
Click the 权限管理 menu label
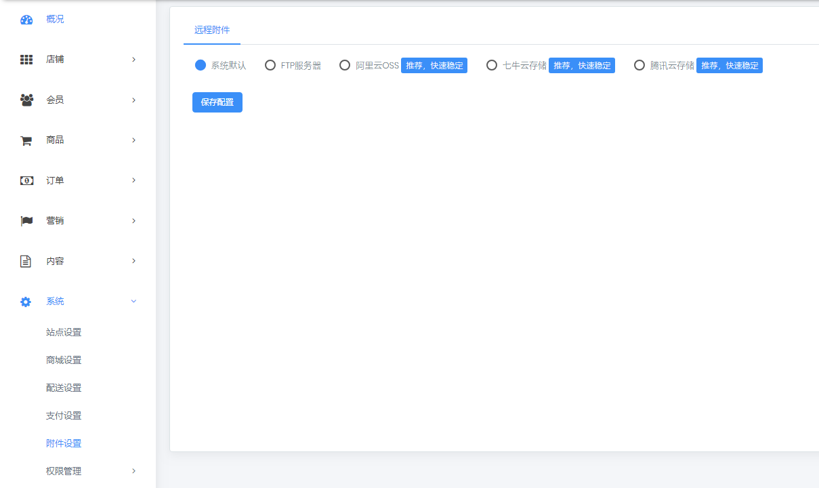64,471
